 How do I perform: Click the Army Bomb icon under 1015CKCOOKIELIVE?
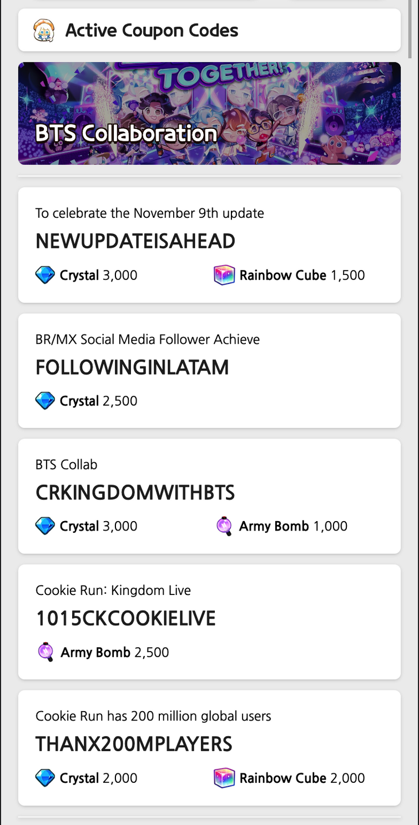(x=45, y=652)
